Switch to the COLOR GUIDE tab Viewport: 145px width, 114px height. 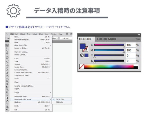coord(107,39)
